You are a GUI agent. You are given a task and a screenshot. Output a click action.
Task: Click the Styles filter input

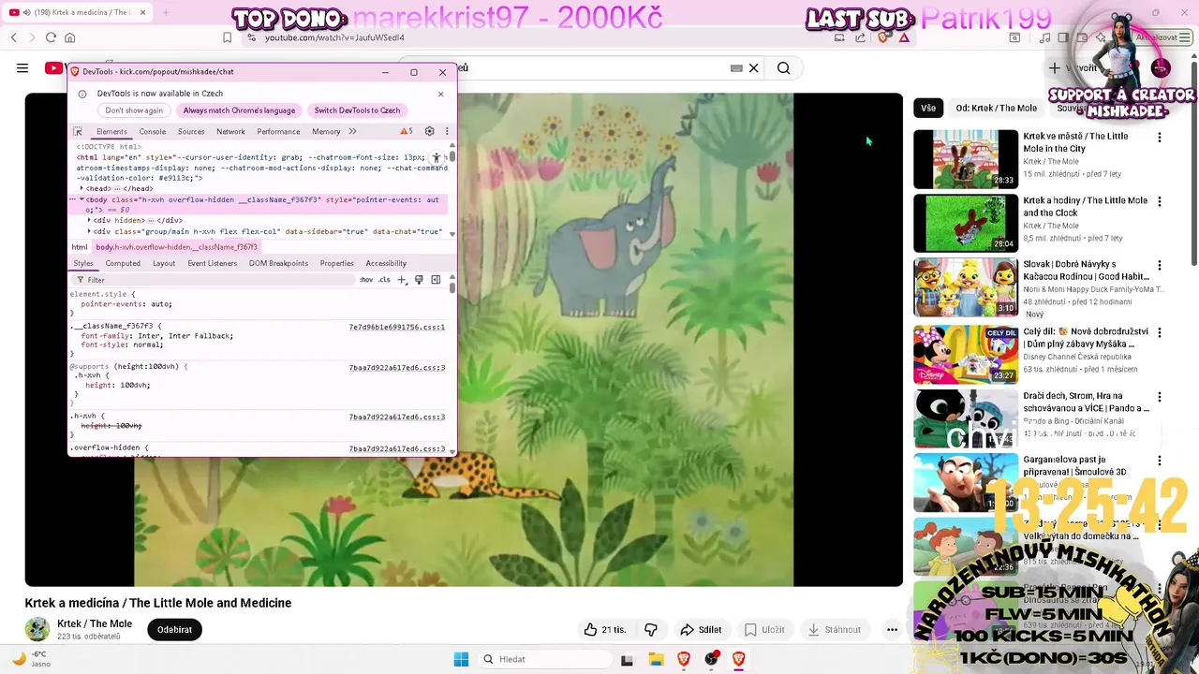215,280
